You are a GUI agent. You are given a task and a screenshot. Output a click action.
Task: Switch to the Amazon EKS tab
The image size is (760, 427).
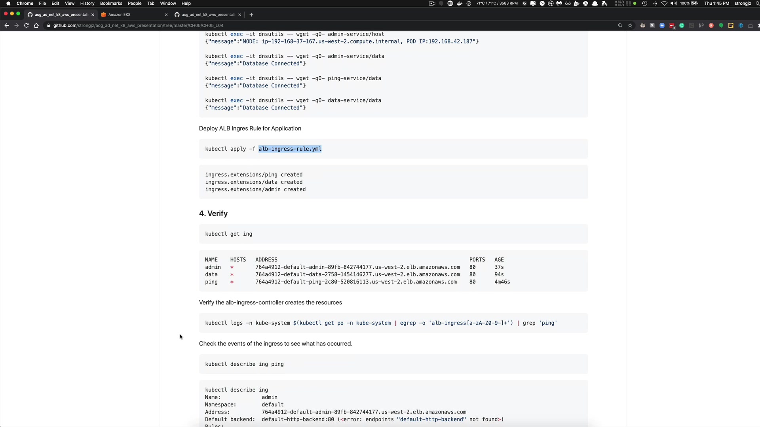point(131,15)
